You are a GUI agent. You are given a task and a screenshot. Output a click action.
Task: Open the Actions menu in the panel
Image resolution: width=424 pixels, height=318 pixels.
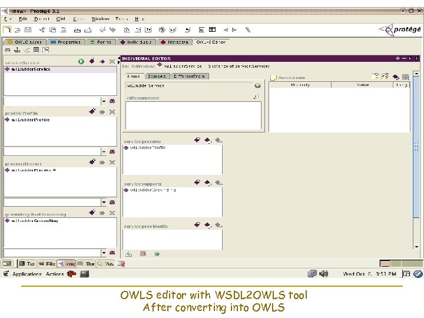[55, 274]
